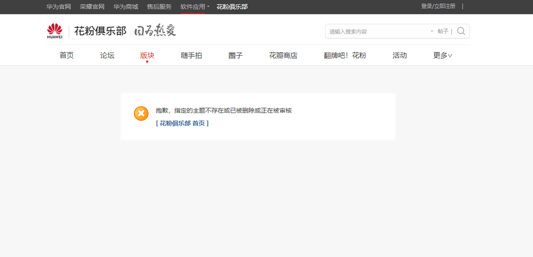Open the 圈子 navigation tab
533x257 pixels.
236,56
